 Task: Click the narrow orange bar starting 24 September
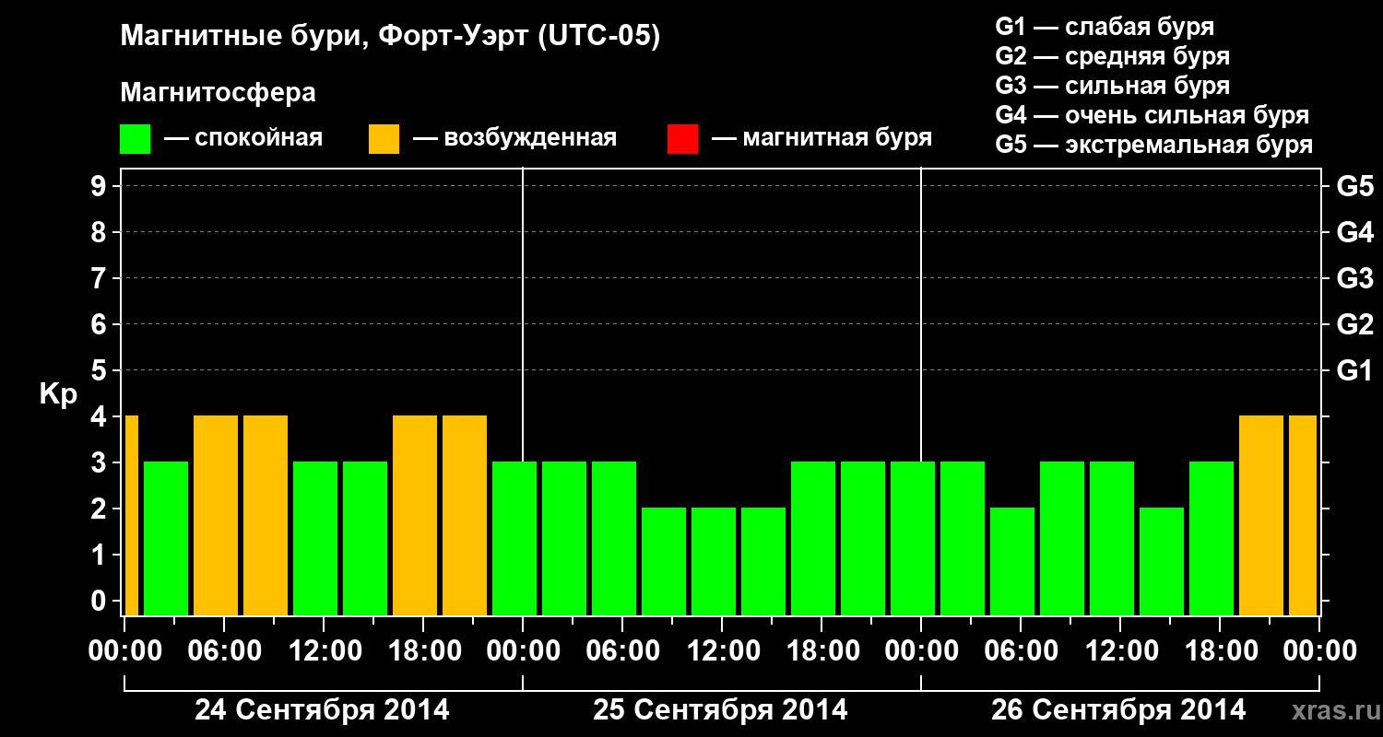click(131, 515)
